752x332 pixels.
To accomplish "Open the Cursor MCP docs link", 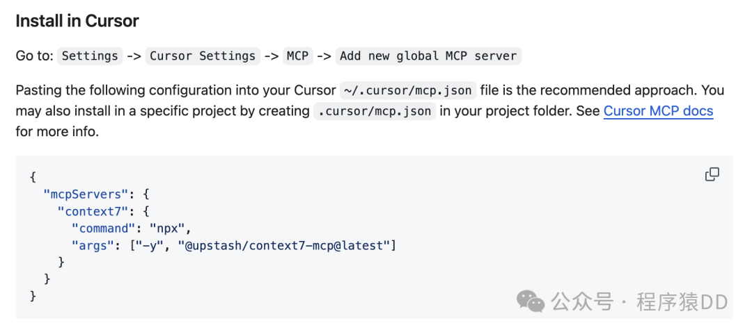I will (658, 111).
